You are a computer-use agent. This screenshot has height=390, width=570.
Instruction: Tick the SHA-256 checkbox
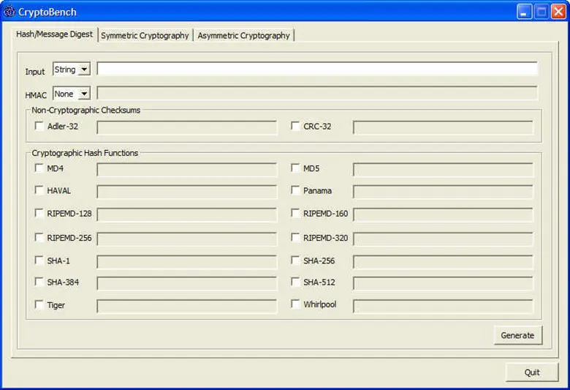tap(296, 260)
